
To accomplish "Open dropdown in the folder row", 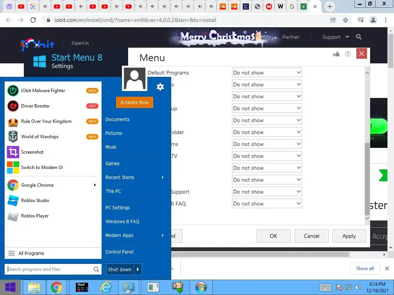I will tap(267, 132).
